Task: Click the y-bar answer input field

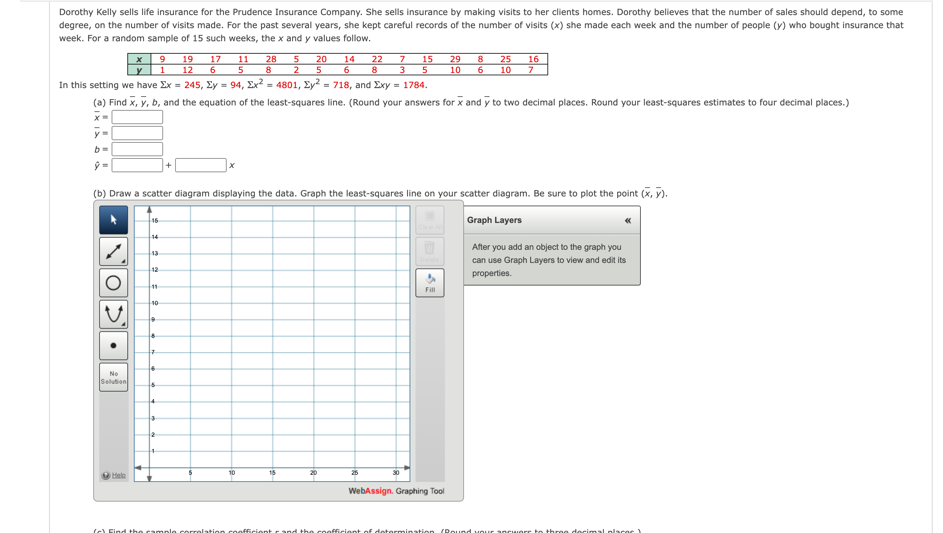Action: [137, 133]
